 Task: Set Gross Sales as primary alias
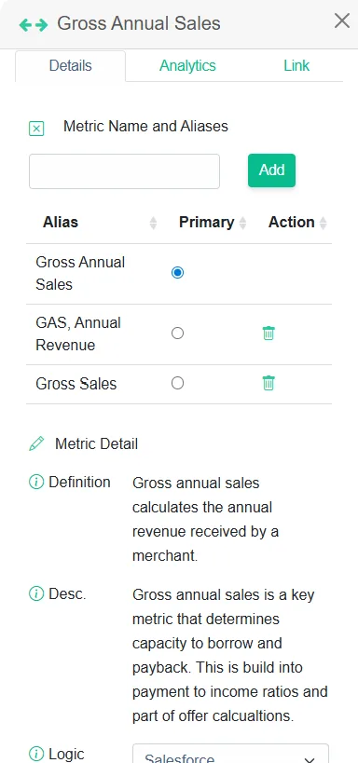(178, 384)
